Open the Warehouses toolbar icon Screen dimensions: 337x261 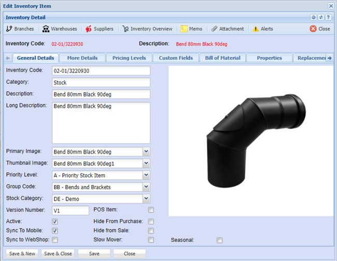click(x=46, y=29)
